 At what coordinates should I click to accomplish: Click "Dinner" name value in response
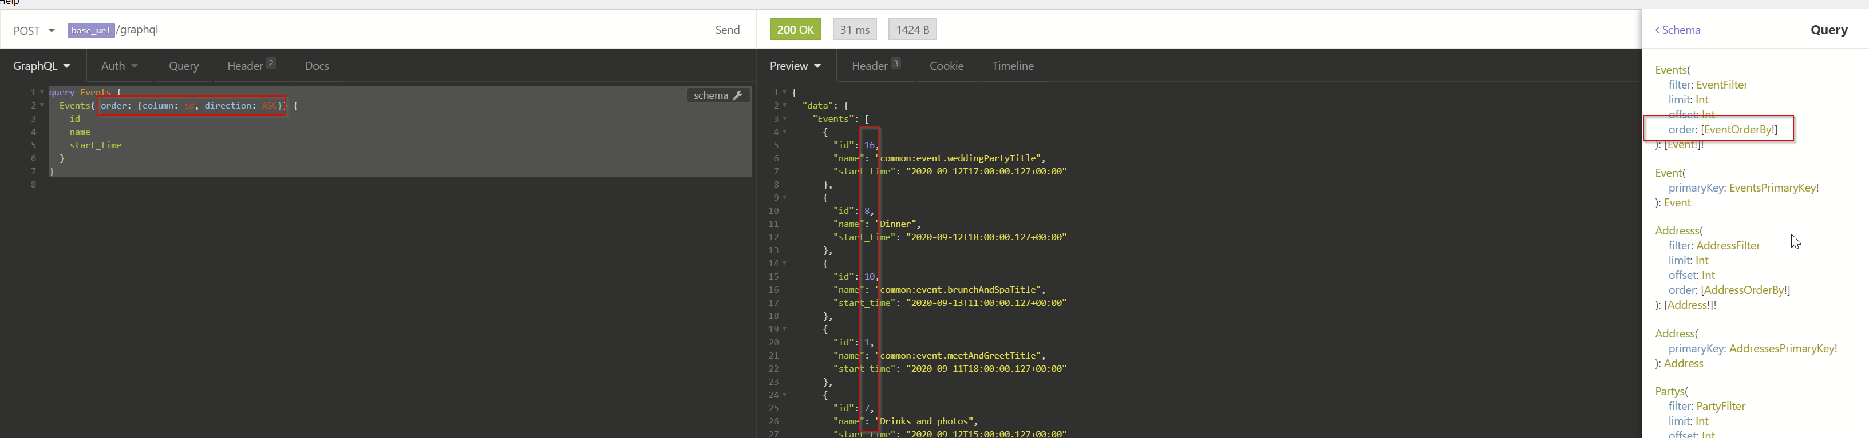point(895,225)
